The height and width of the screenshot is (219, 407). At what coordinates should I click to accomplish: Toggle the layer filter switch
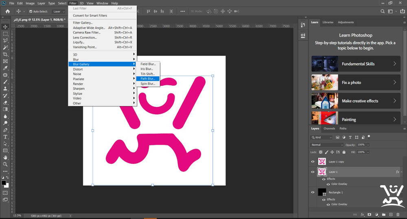pos(369,137)
